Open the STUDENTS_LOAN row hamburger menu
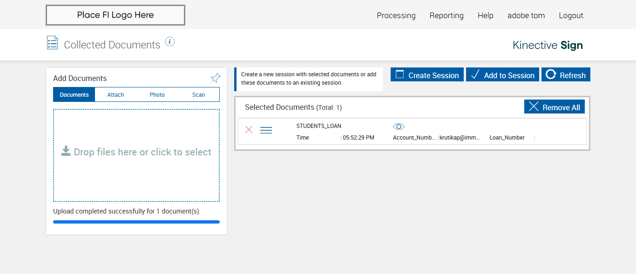Screen dimensions: 636x274 coord(266,130)
